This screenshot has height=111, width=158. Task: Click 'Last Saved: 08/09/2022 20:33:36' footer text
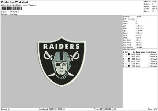(52, 109)
